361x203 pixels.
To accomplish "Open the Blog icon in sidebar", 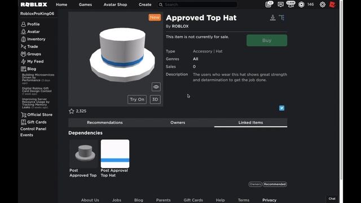I will (23, 69).
